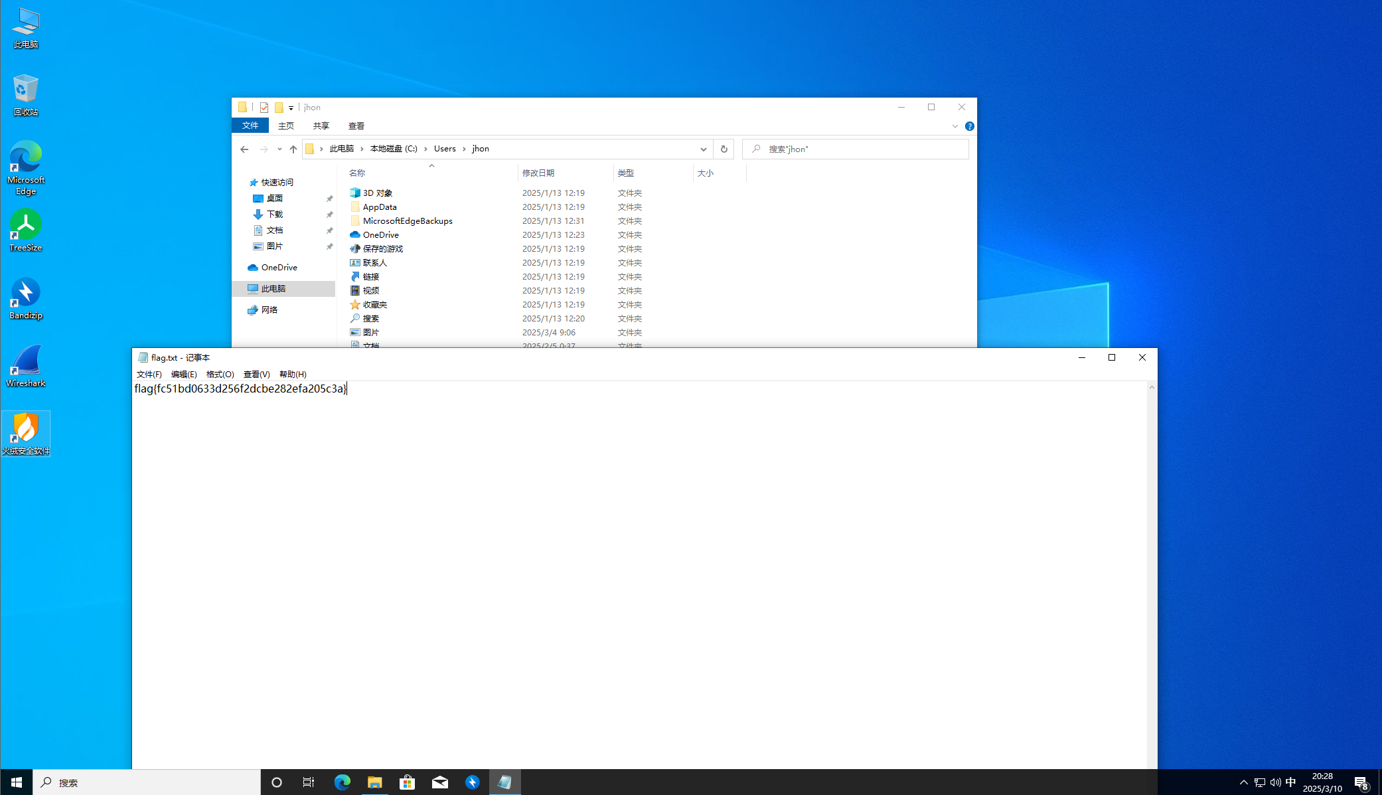This screenshot has height=795, width=1382.
Task: Click the Explorer refresh button
Action: tap(724, 149)
